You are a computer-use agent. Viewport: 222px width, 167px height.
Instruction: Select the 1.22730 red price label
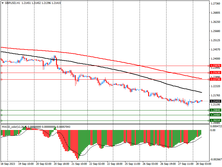click(x=215, y=79)
